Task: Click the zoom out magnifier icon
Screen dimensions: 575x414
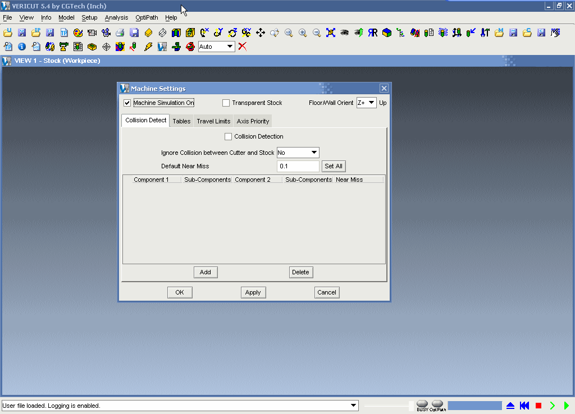Action: coord(317,33)
